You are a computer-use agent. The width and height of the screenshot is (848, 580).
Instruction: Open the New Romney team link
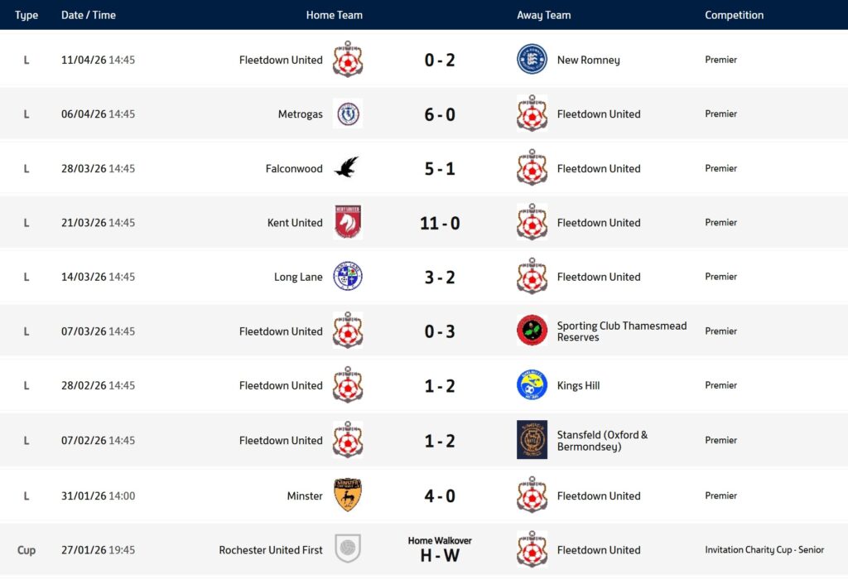(588, 60)
